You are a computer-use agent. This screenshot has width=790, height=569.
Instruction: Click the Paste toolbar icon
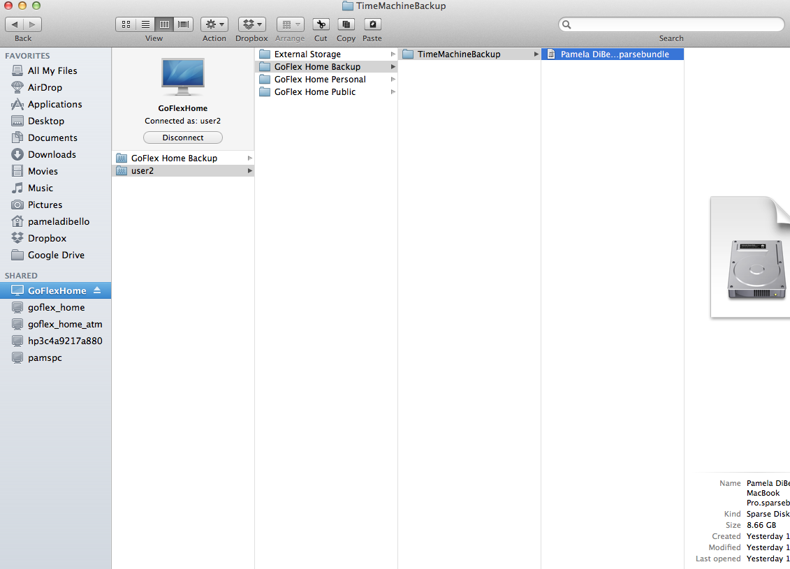372,24
